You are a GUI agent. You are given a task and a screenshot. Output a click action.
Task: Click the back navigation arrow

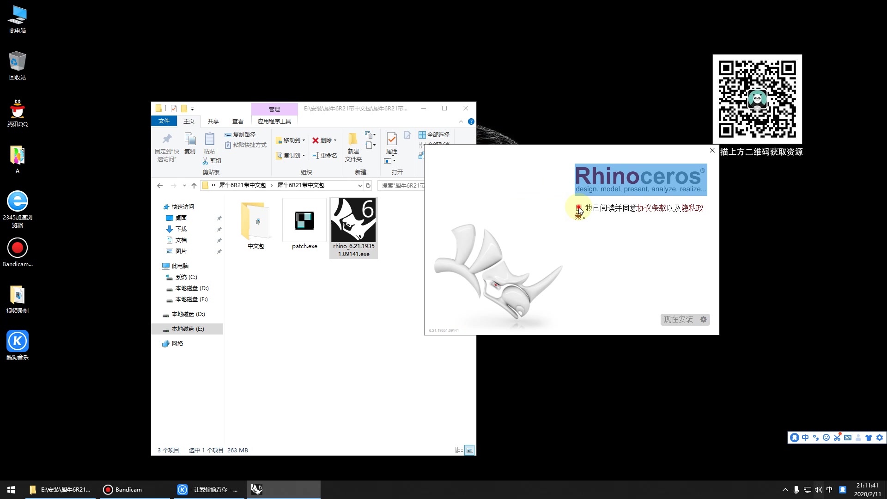point(160,185)
